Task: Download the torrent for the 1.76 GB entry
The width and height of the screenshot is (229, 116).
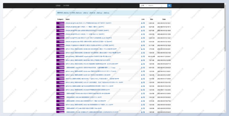Action: (x=142, y=49)
